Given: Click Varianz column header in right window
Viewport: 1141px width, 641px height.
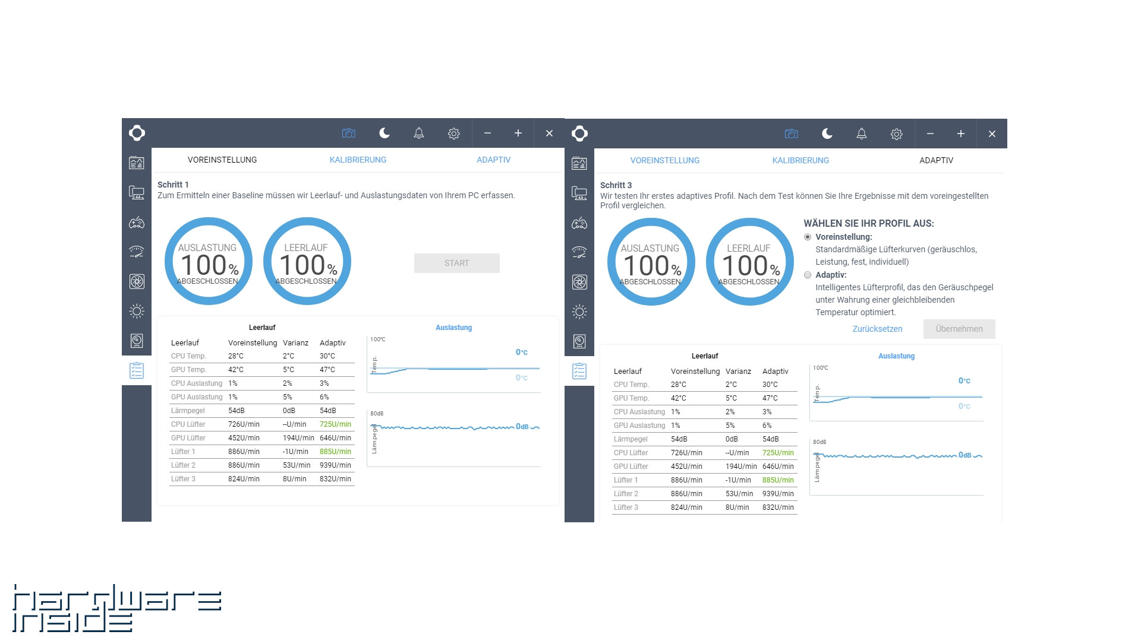Looking at the screenshot, I should [x=738, y=372].
